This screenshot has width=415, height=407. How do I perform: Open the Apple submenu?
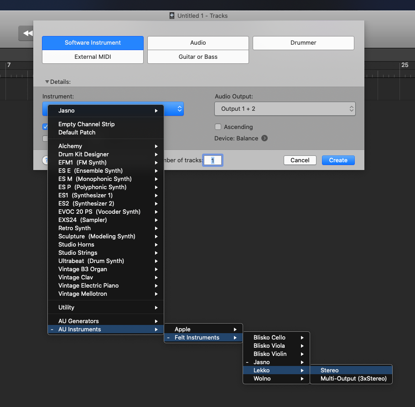203,329
